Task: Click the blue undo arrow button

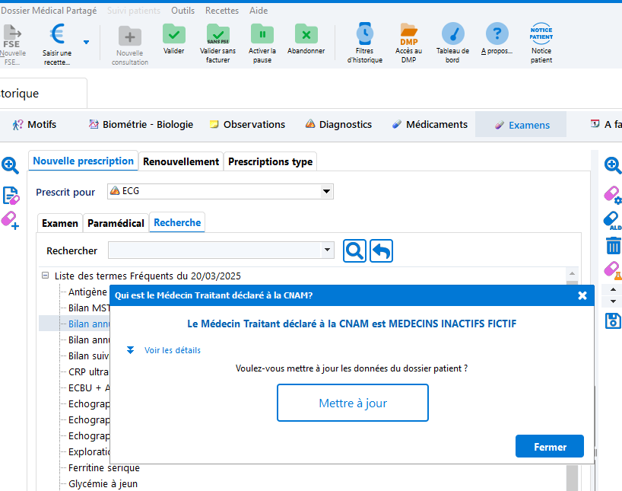Action: [381, 250]
